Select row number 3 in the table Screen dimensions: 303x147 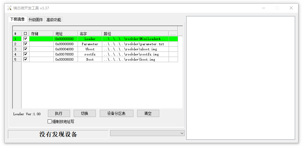click(x=17, y=49)
